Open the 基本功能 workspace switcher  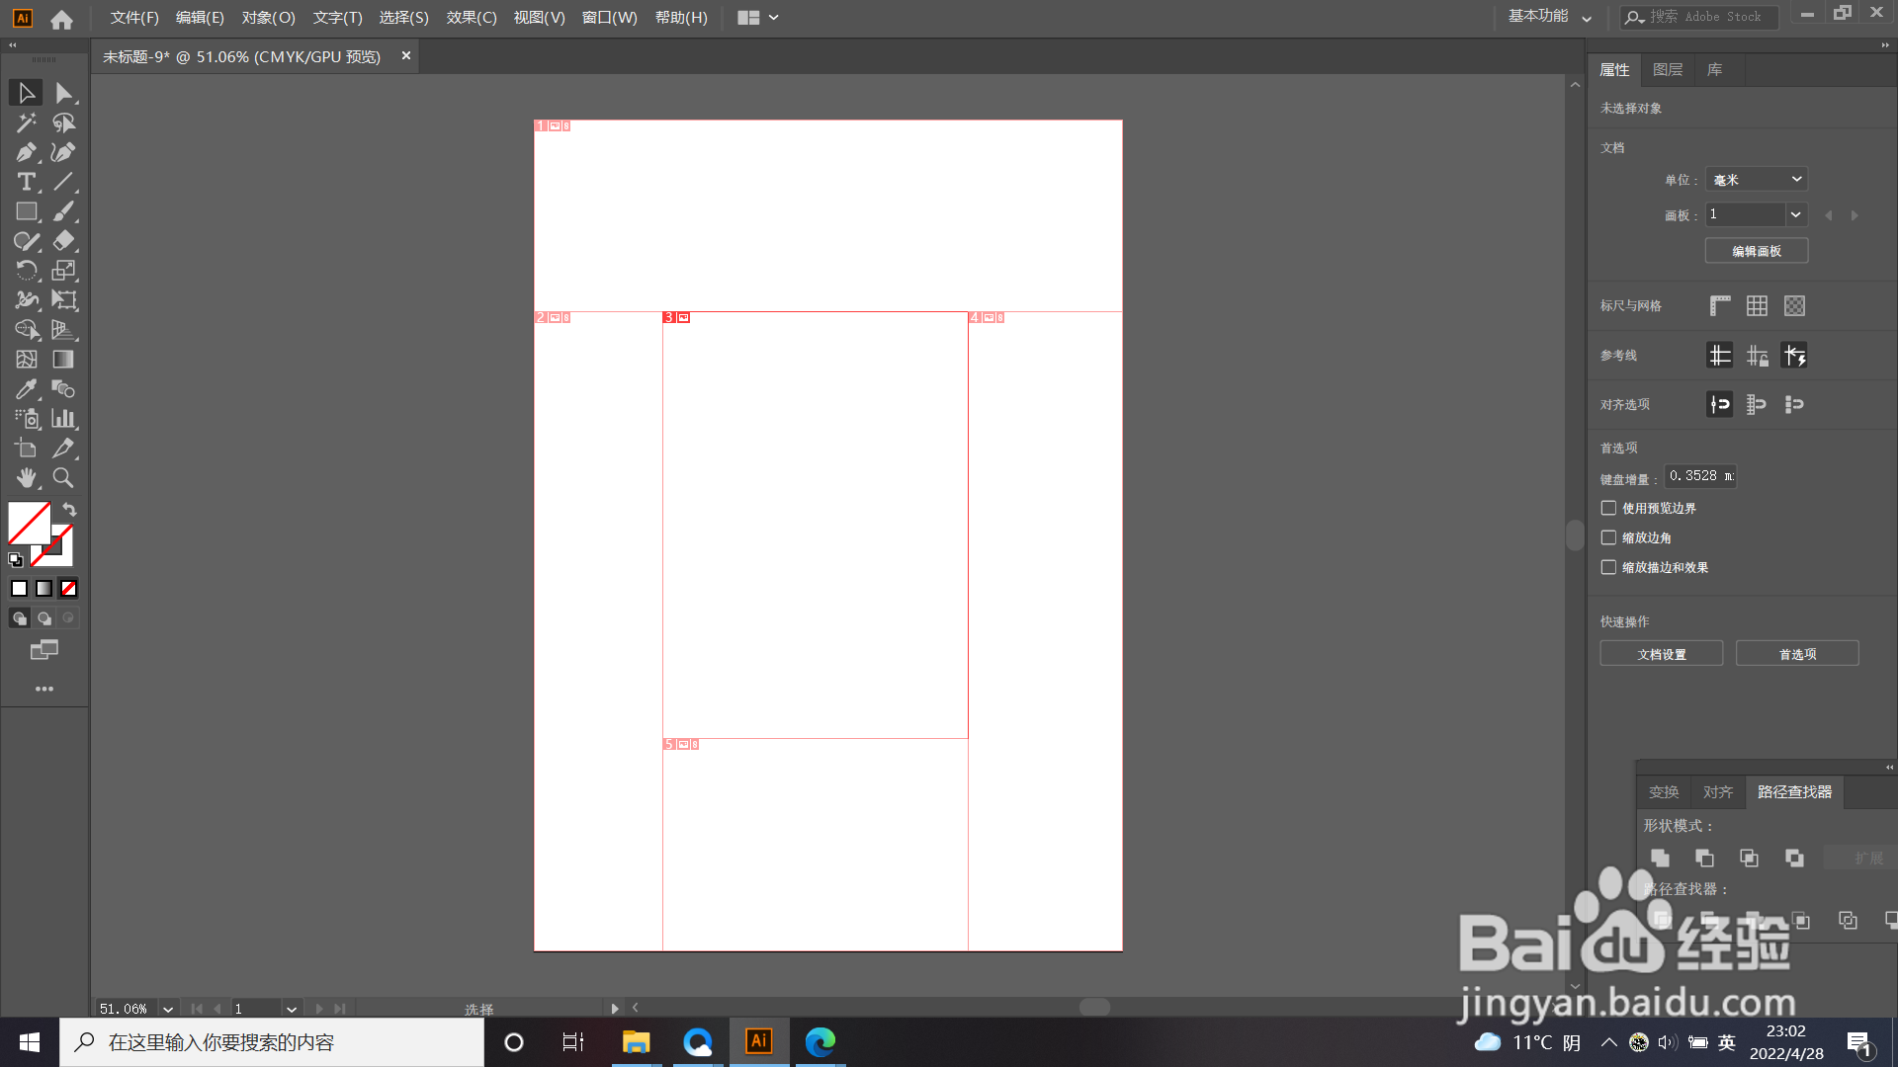coord(1549,17)
